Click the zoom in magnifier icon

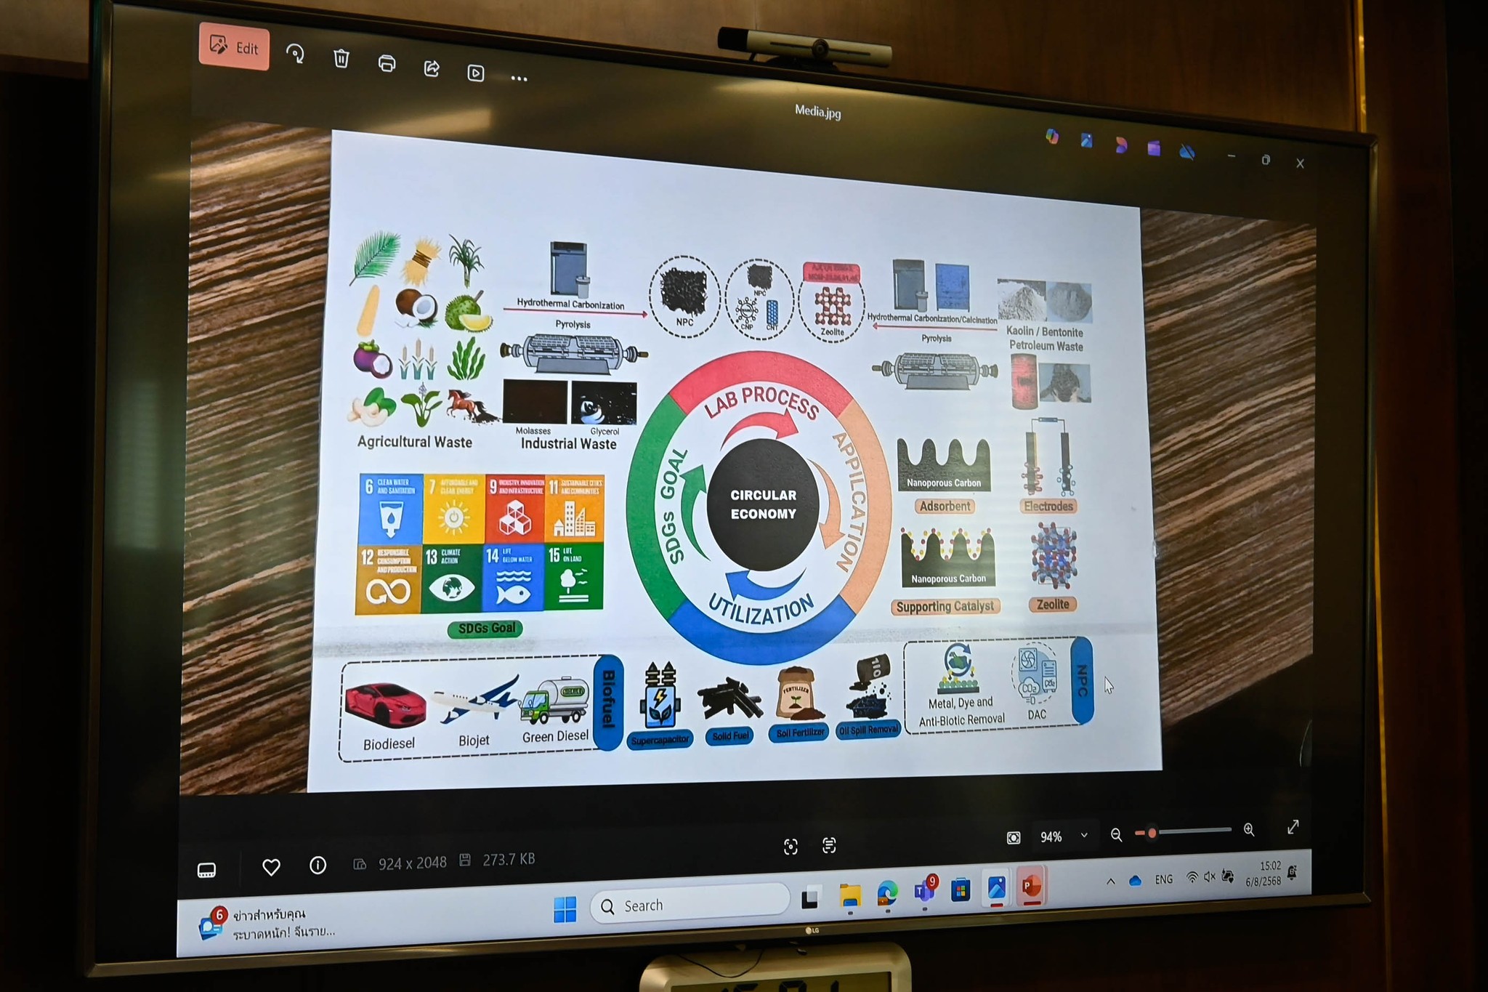[1249, 829]
